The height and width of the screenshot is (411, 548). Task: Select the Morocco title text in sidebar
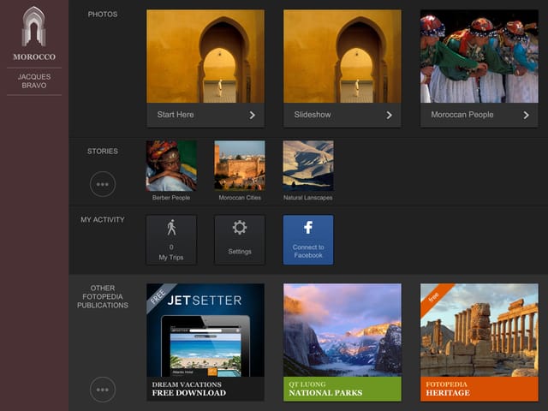[x=34, y=57]
